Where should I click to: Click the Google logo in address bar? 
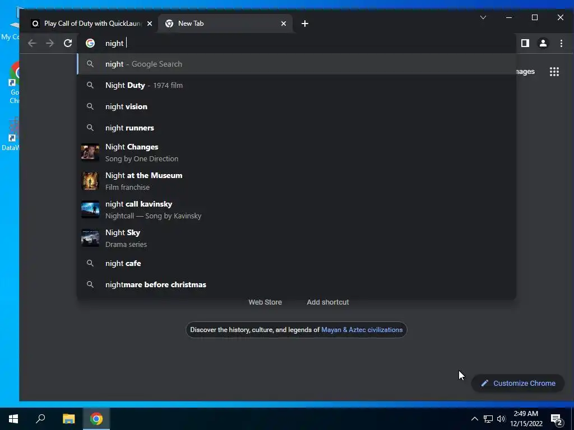click(x=90, y=43)
